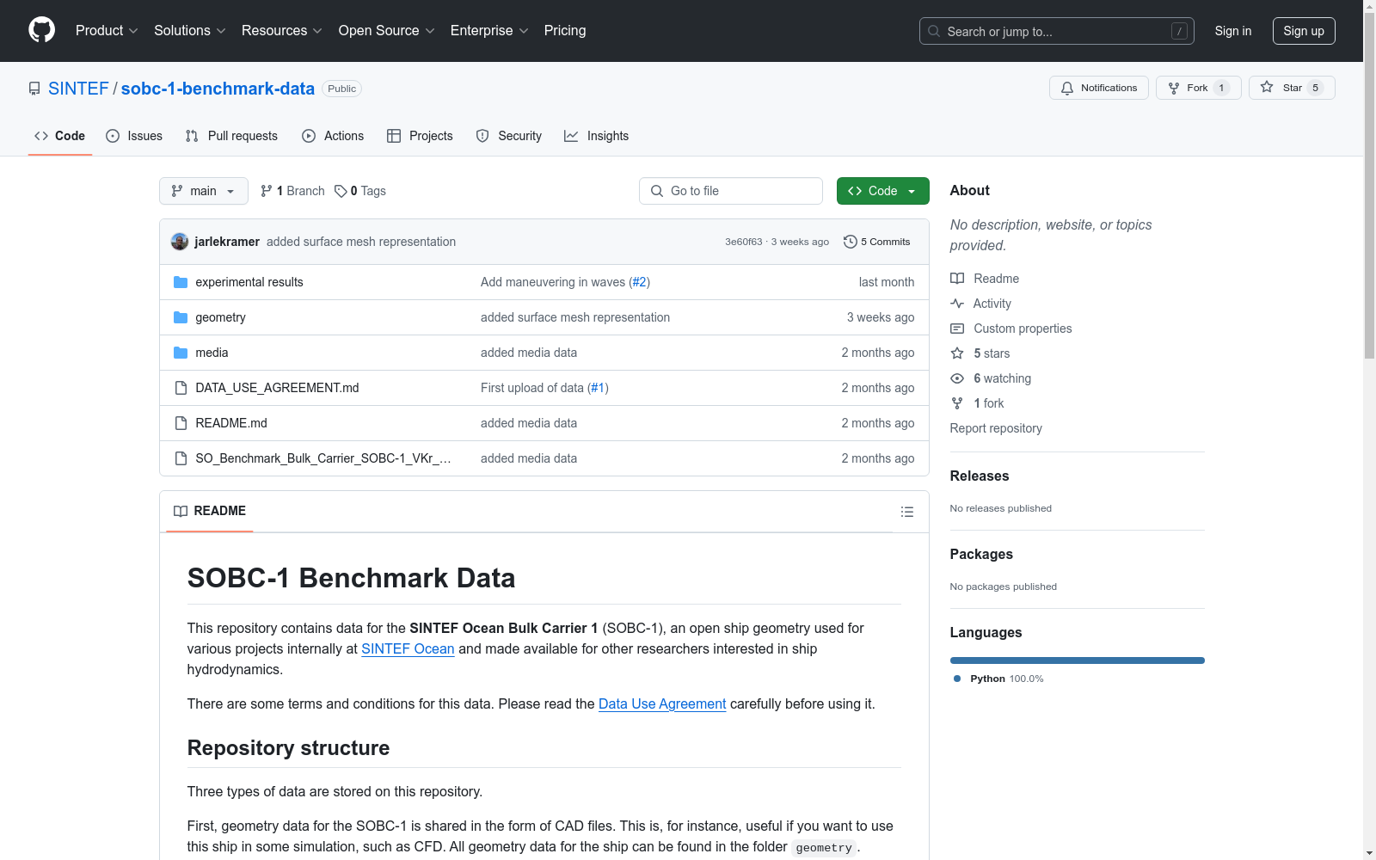
Task: Open the geometry folder
Action: [220, 317]
